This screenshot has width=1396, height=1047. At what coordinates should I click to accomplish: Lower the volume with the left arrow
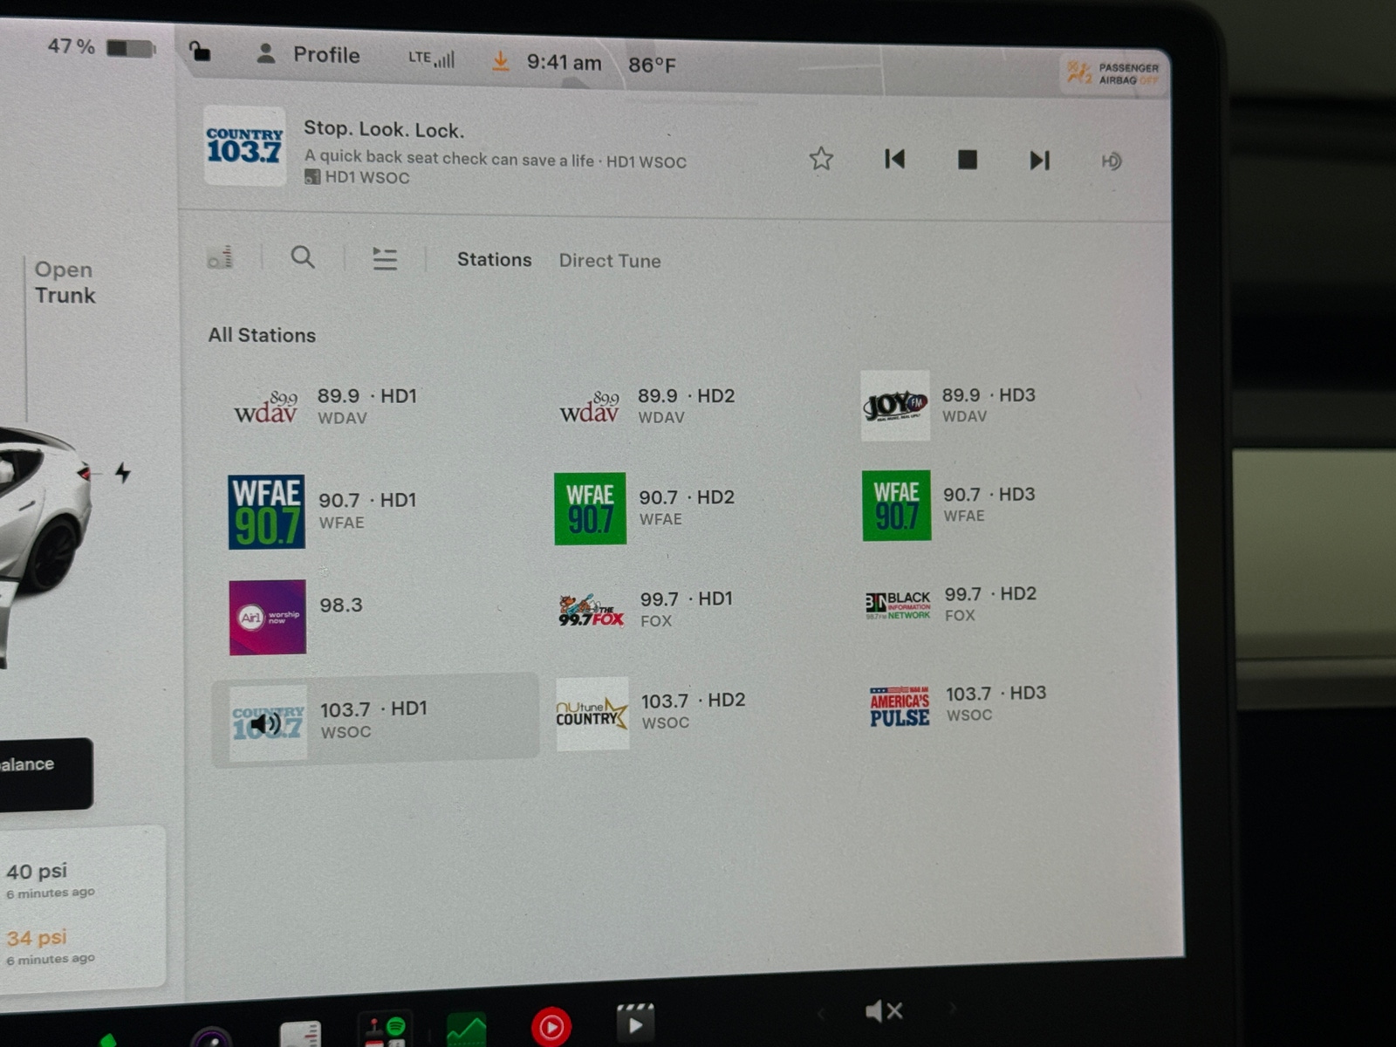(820, 1013)
